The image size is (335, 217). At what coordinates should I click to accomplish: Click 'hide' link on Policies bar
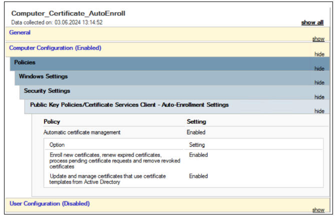[x=319, y=68]
